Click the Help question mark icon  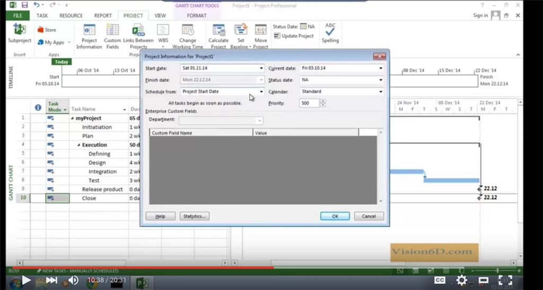(483, 5)
